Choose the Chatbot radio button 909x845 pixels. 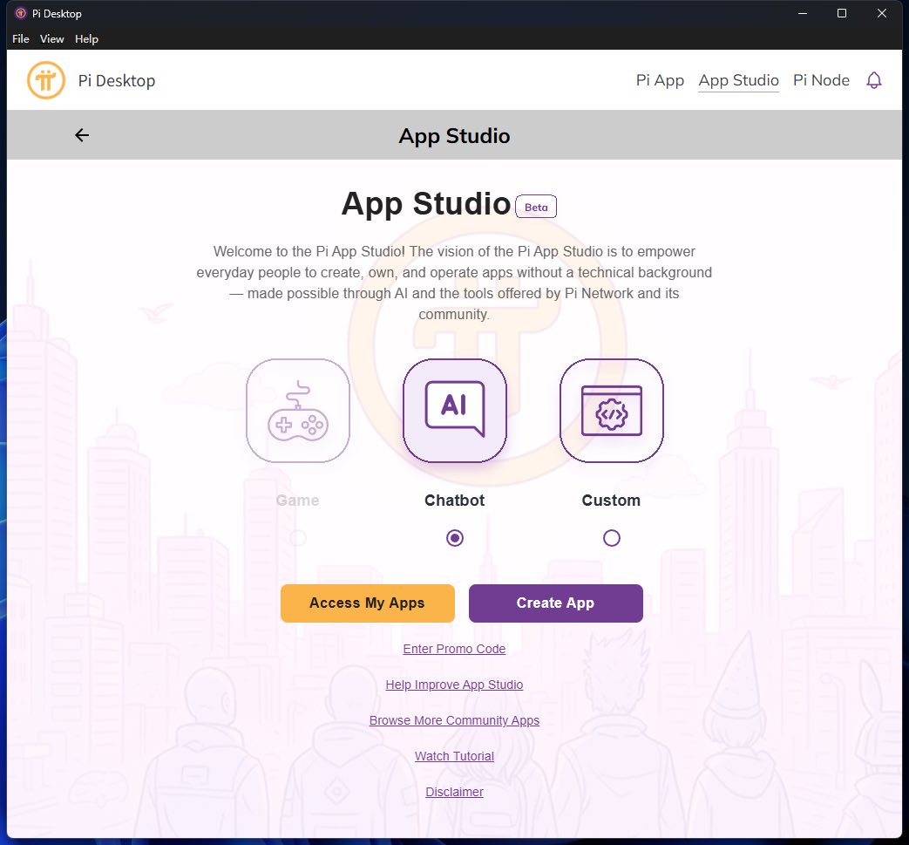point(455,538)
